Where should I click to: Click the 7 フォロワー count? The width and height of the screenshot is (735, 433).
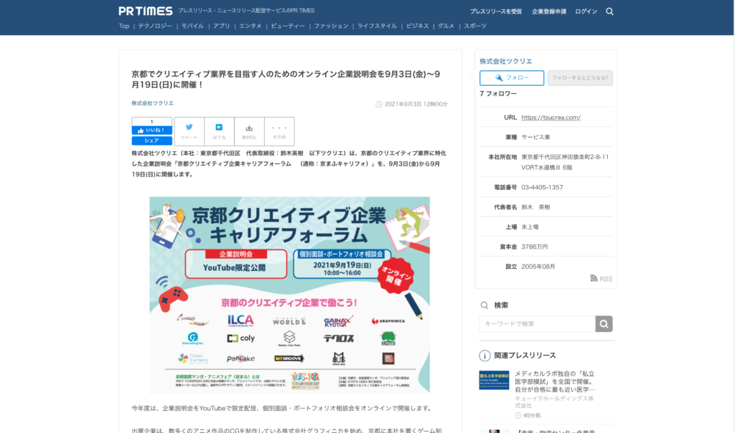point(498,94)
